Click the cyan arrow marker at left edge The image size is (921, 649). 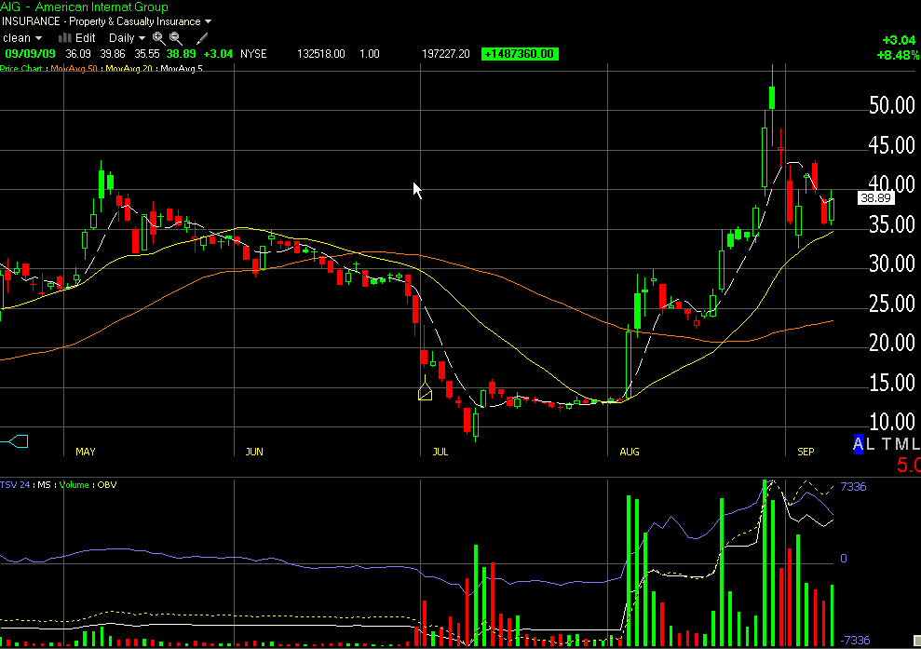[17, 440]
